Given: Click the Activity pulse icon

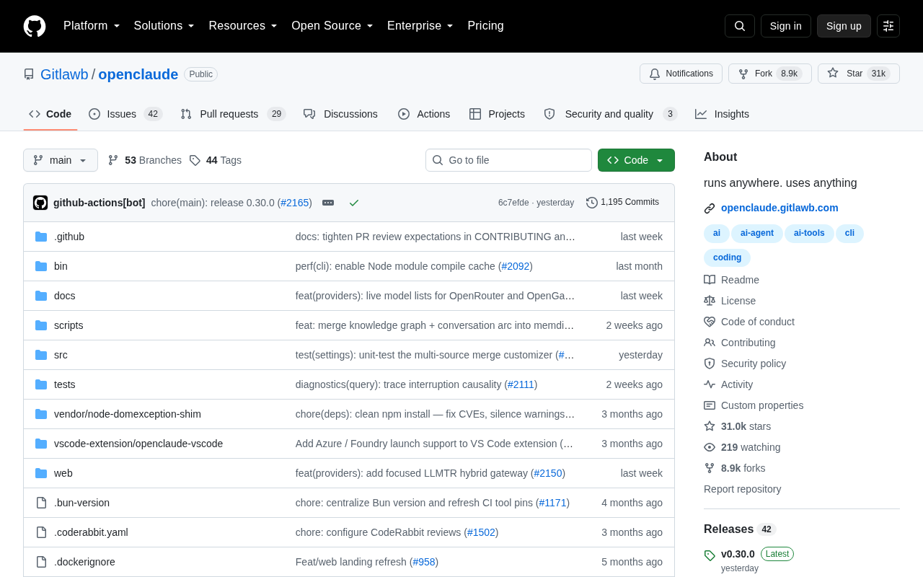Looking at the screenshot, I should pyautogui.click(x=710, y=384).
